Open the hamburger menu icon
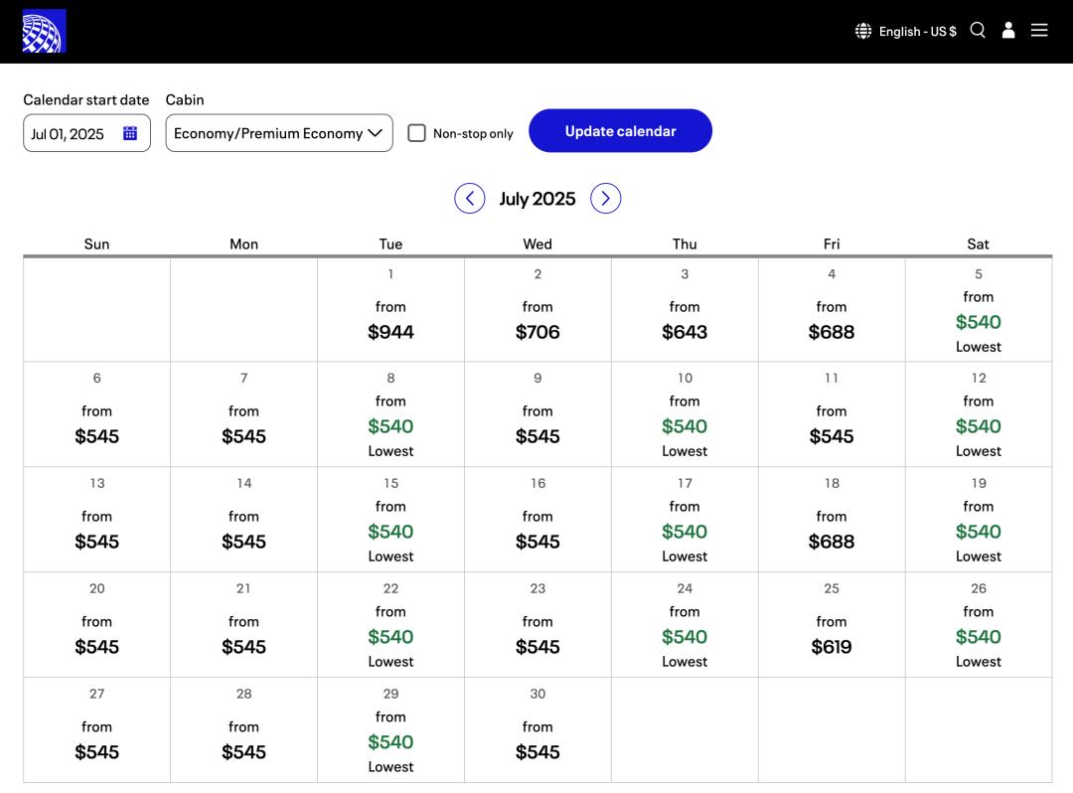1073x793 pixels. coord(1039,31)
